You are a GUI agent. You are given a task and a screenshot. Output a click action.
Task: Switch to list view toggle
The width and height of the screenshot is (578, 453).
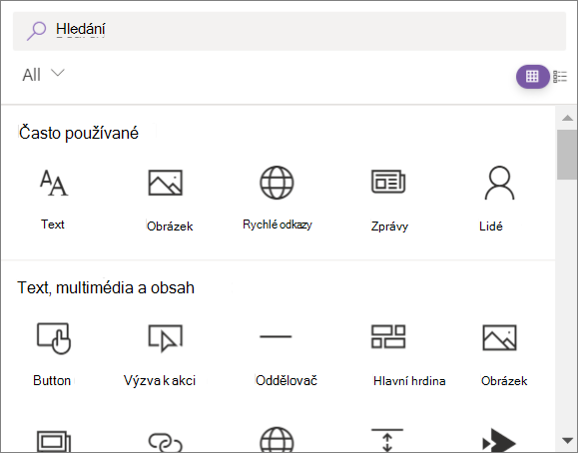point(560,76)
